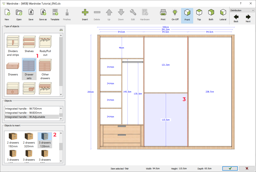This screenshot has width=256, height=172.
Task: Select the lower drawer front in wardrobe
Action: pyautogui.click(x=122, y=139)
